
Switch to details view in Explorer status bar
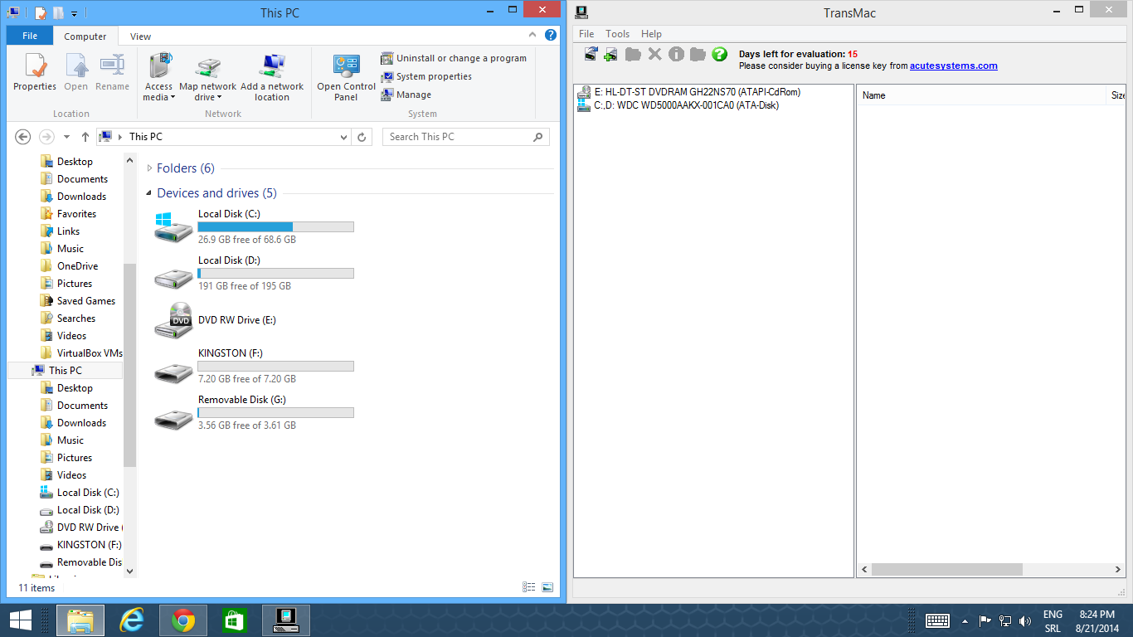(529, 587)
